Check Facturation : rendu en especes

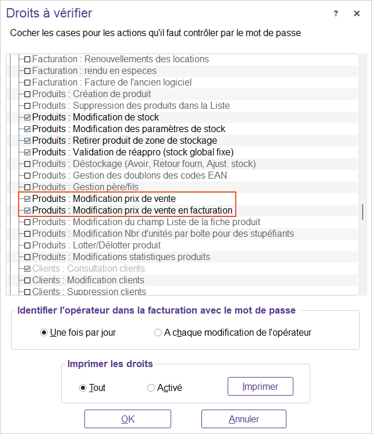(x=27, y=71)
